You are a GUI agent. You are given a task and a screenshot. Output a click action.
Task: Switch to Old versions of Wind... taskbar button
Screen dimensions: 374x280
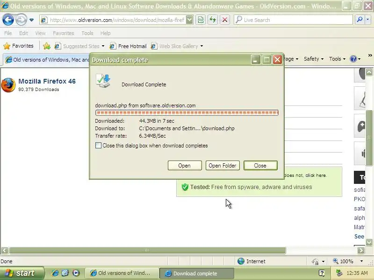coord(122,273)
